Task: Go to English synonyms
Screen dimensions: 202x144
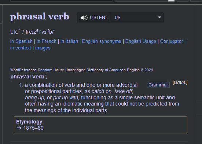Action: pos(102,41)
